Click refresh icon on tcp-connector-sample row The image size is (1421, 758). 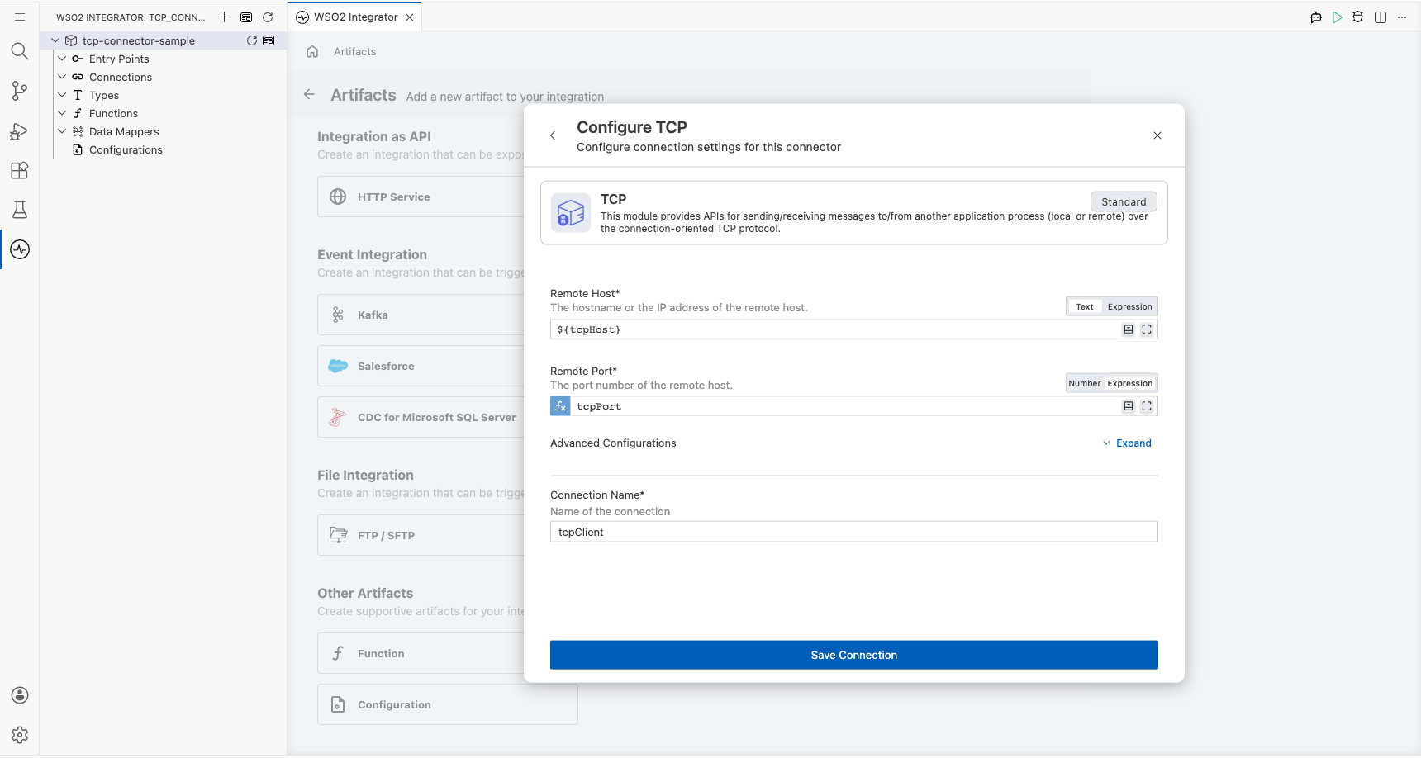point(252,40)
